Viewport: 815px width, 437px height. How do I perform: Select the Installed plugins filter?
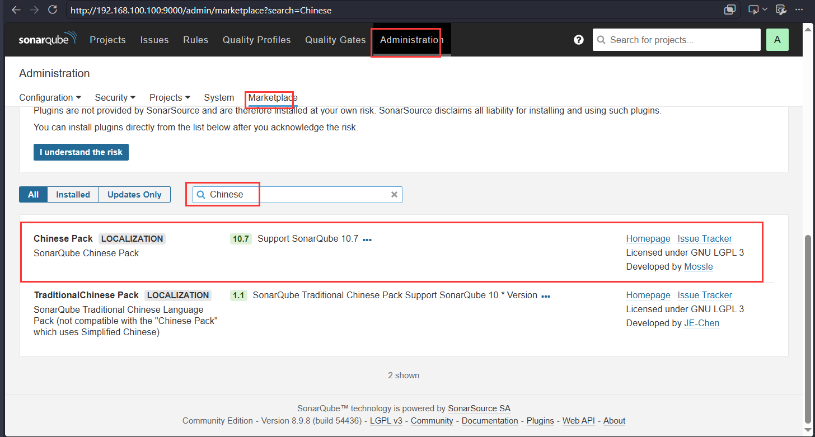(x=73, y=195)
